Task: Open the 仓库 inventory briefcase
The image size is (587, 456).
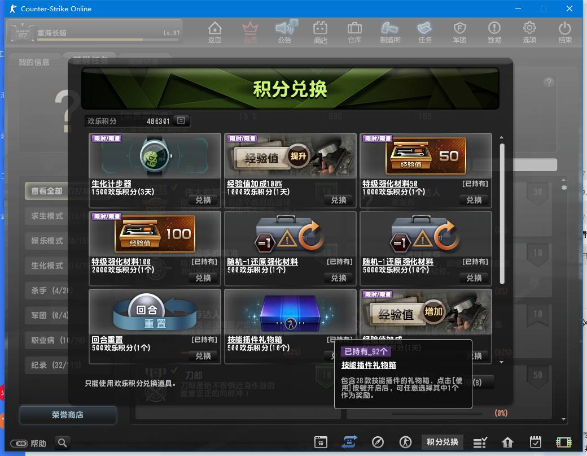Action: tap(354, 32)
